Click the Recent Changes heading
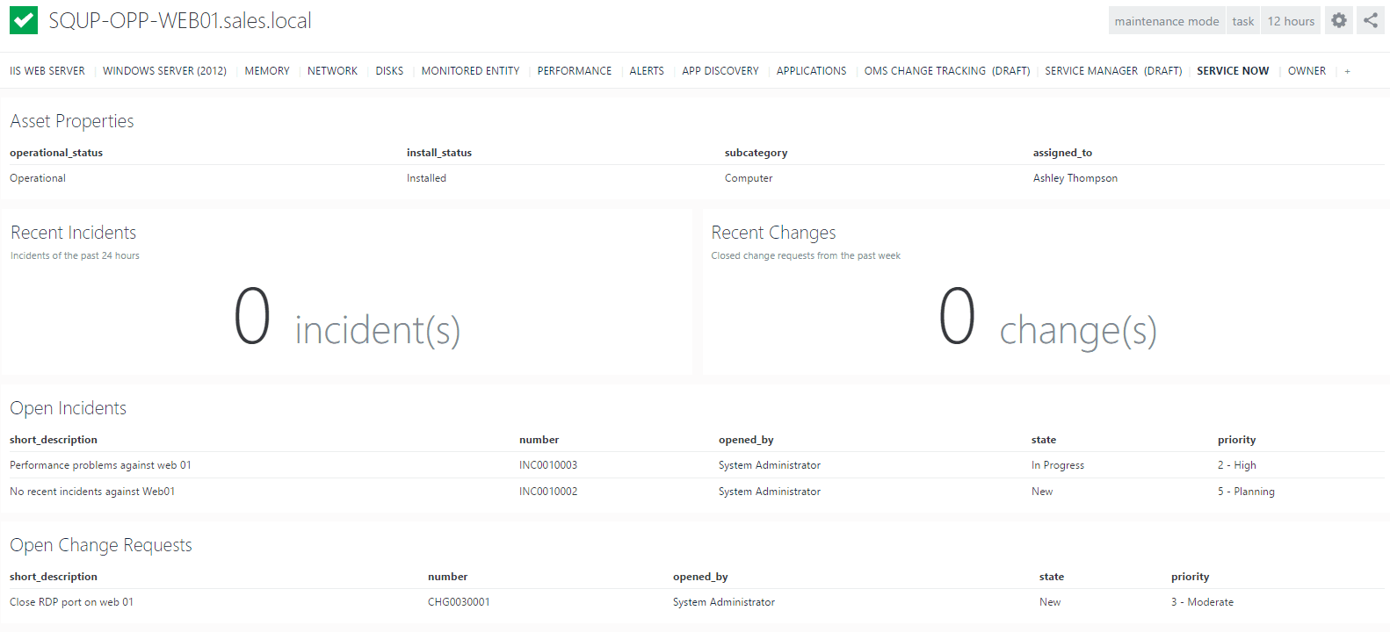The width and height of the screenshot is (1390, 632). tap(773, 233)
